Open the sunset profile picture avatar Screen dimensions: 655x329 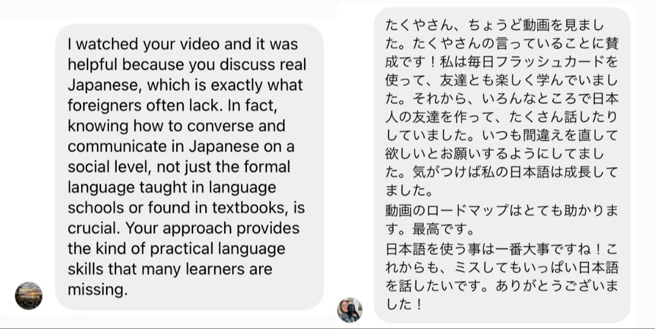(28, 296)
